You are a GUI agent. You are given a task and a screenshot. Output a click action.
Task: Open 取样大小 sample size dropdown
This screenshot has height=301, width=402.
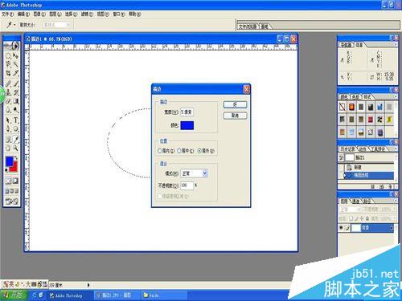68,25
